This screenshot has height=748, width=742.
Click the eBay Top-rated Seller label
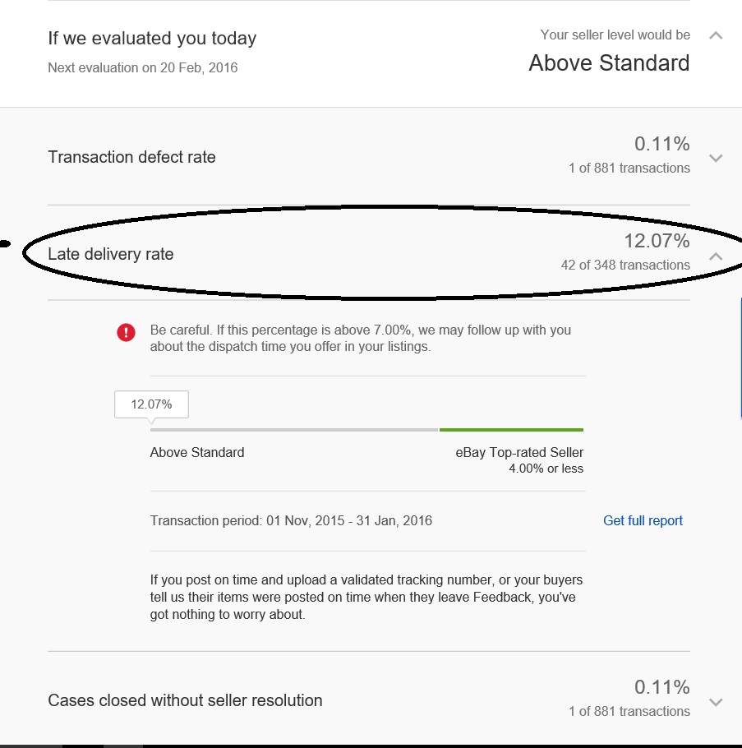(519, 452)
